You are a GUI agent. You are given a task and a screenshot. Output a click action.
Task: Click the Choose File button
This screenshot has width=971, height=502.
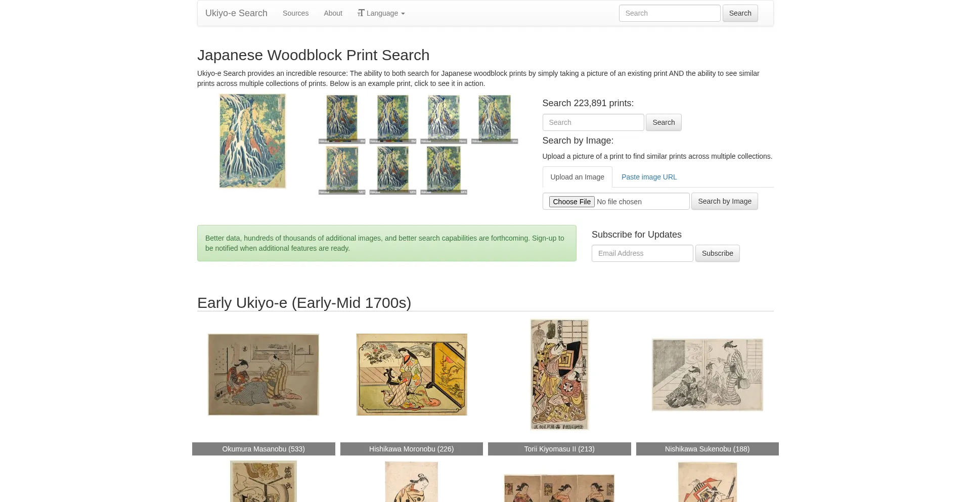tap(571, 202)
